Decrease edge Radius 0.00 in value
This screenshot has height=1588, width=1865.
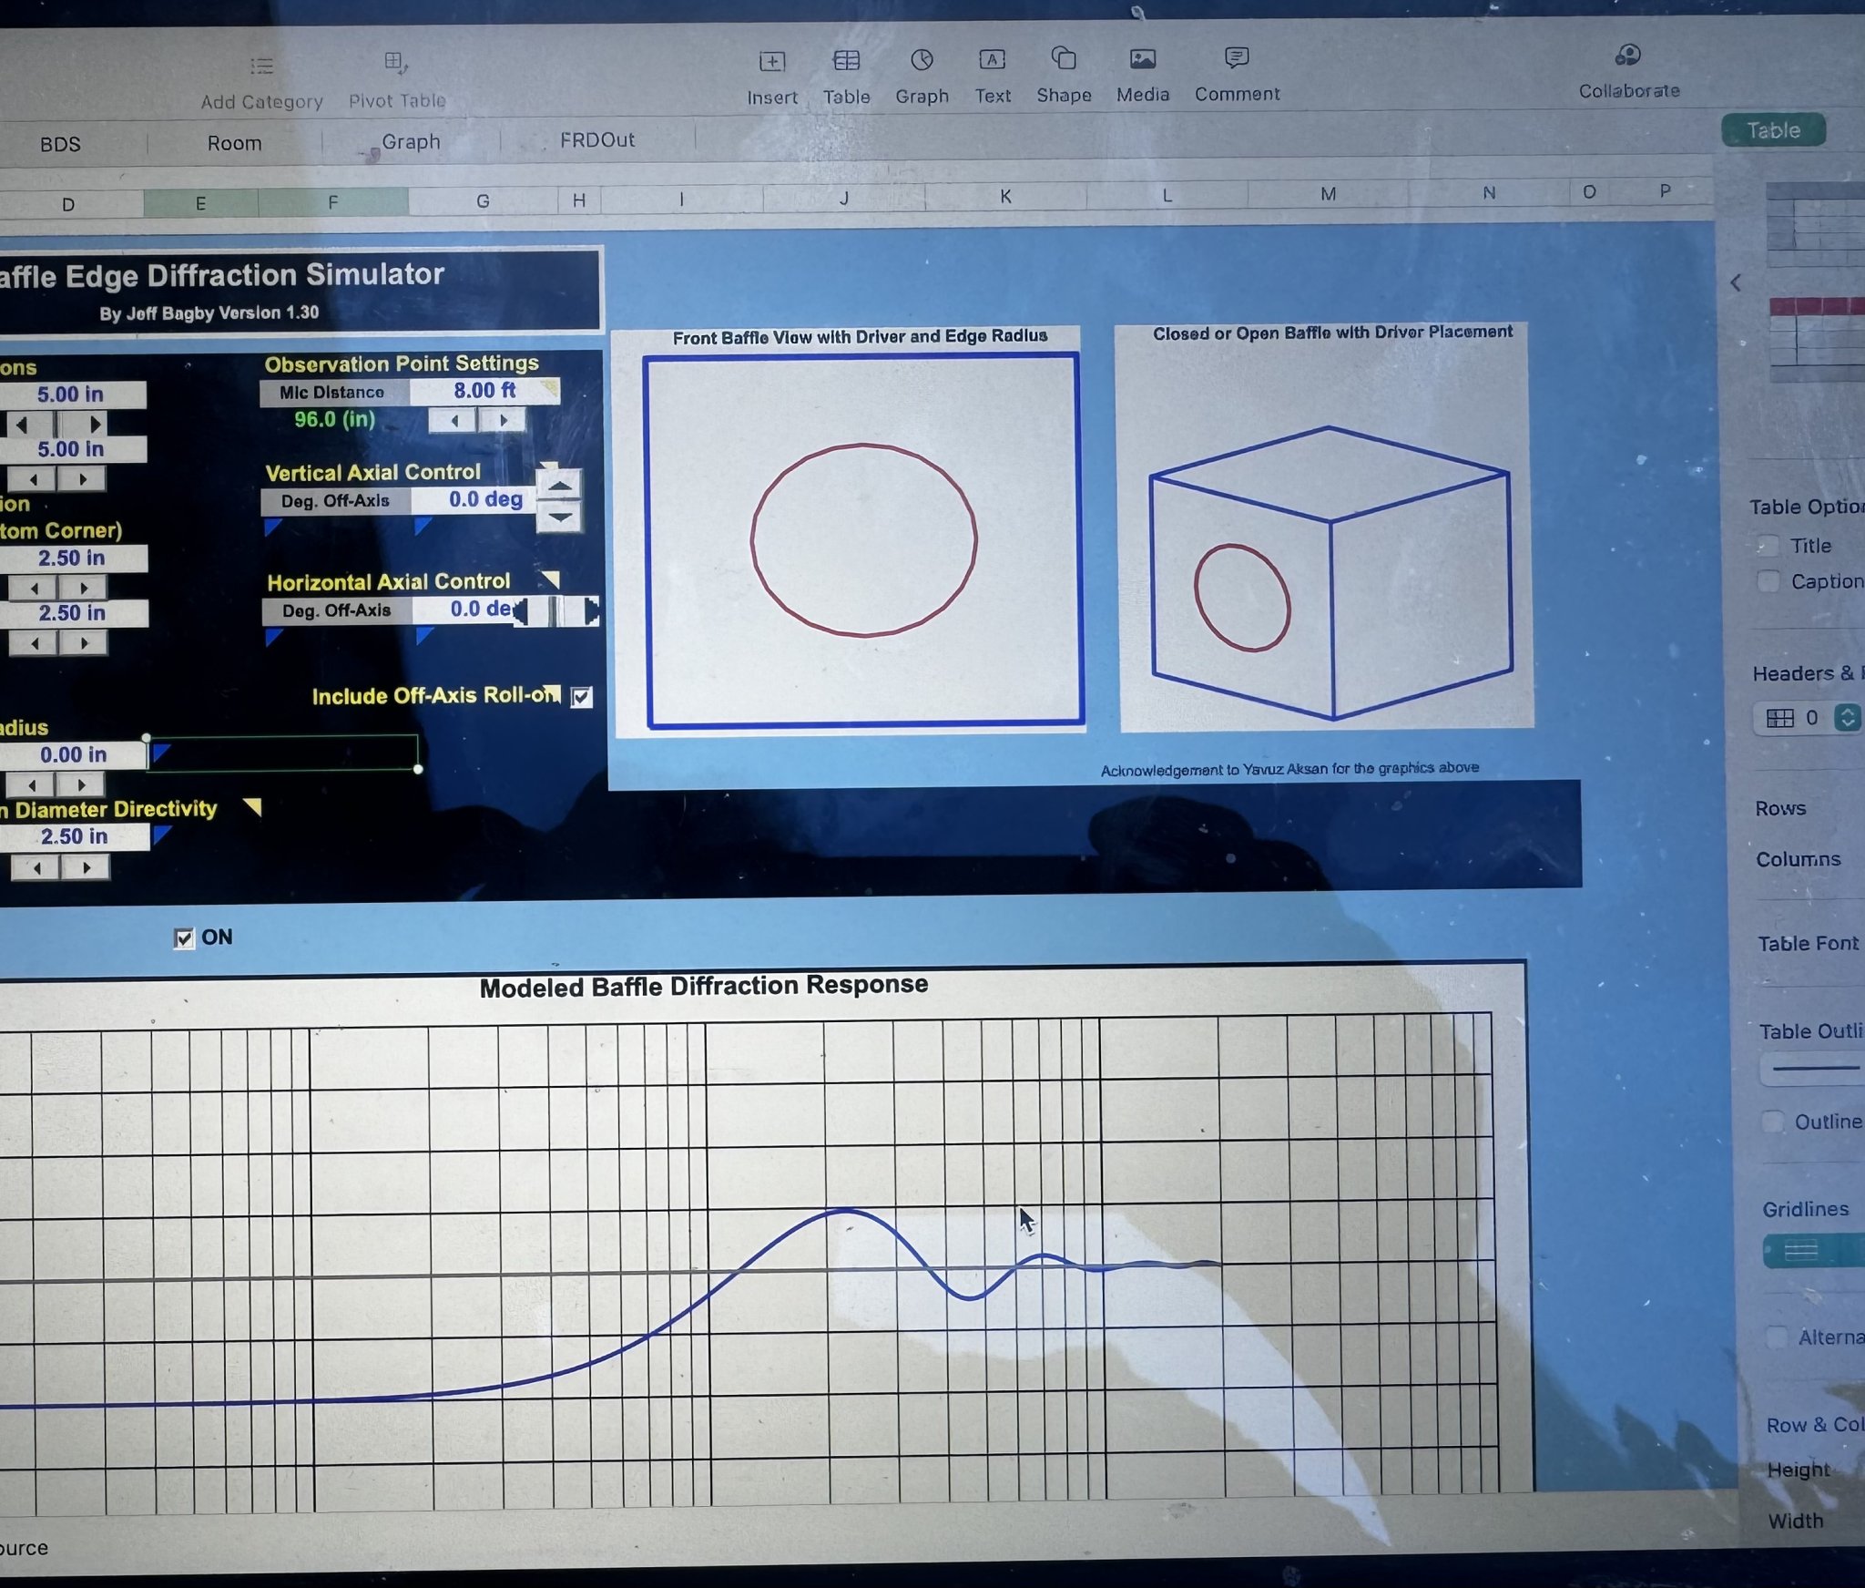(32, 784)
